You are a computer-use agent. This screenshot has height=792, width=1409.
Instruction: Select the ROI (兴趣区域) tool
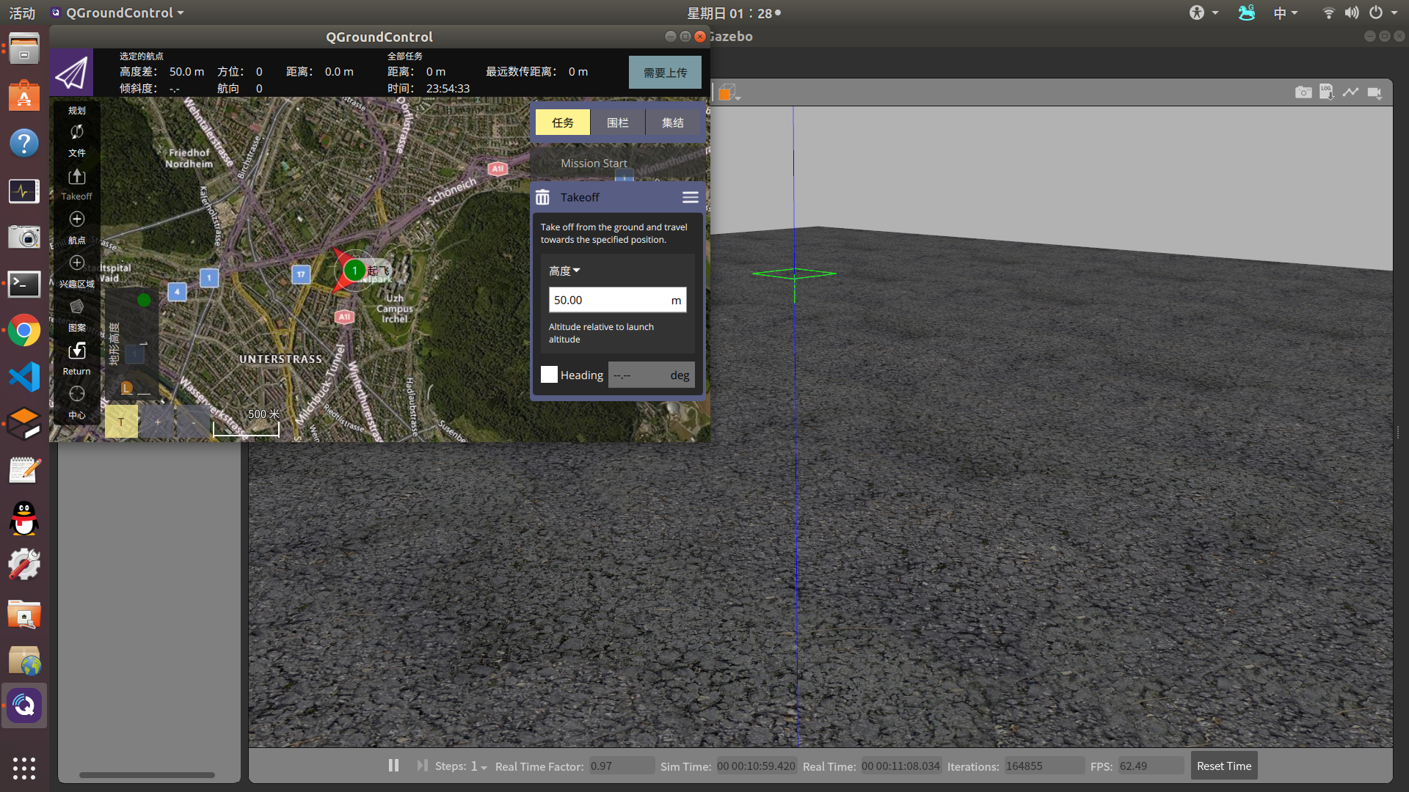pyautogui.click(x=76, y=263)
